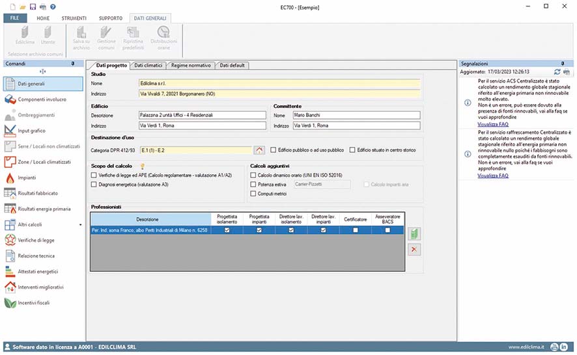This screenshot has height=355, width=577.
Task: Open Zone / Locali climatizzati command
Action: pyautogui.click(x=44, y=162)
